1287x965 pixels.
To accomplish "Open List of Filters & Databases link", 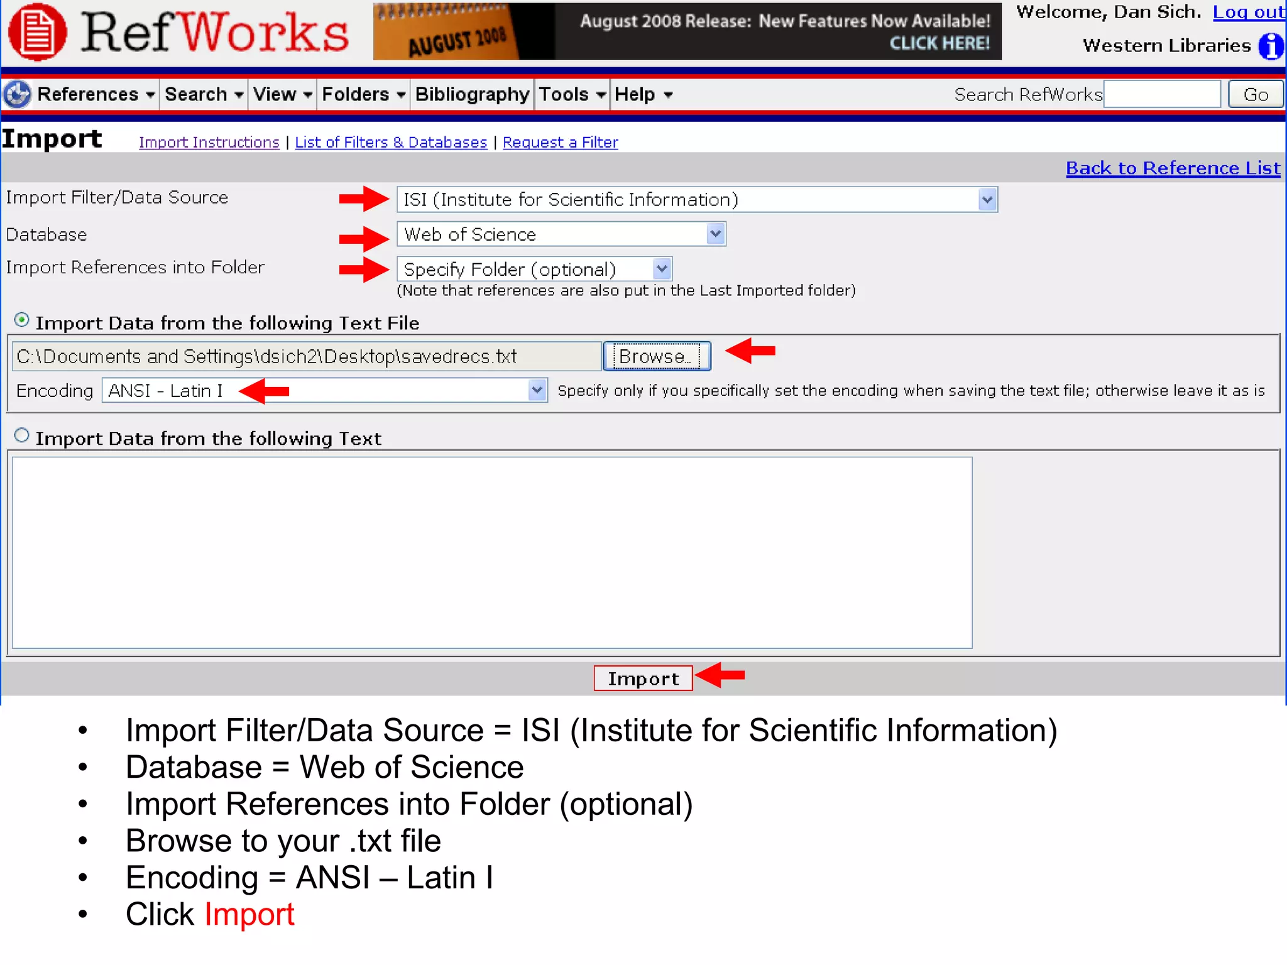I will pyautogui.click(x=391, y=143).
